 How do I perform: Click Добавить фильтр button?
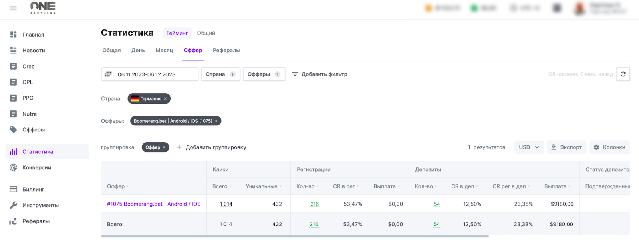pos(319,74)
